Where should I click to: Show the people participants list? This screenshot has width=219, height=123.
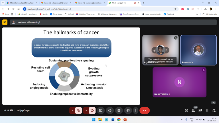[x=194, y=110]
